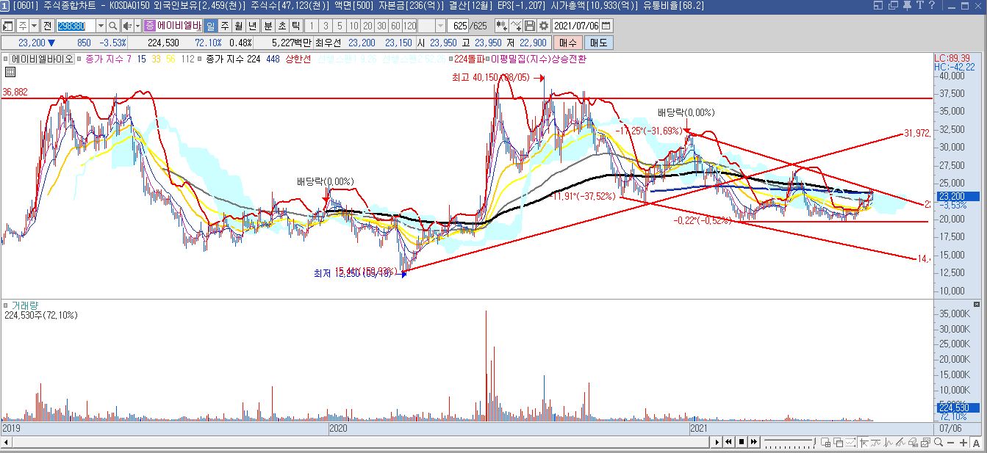Click the 매수 buy button
Image resolution: width=987 pixels, height=453 pixels.
pos(568,43)
